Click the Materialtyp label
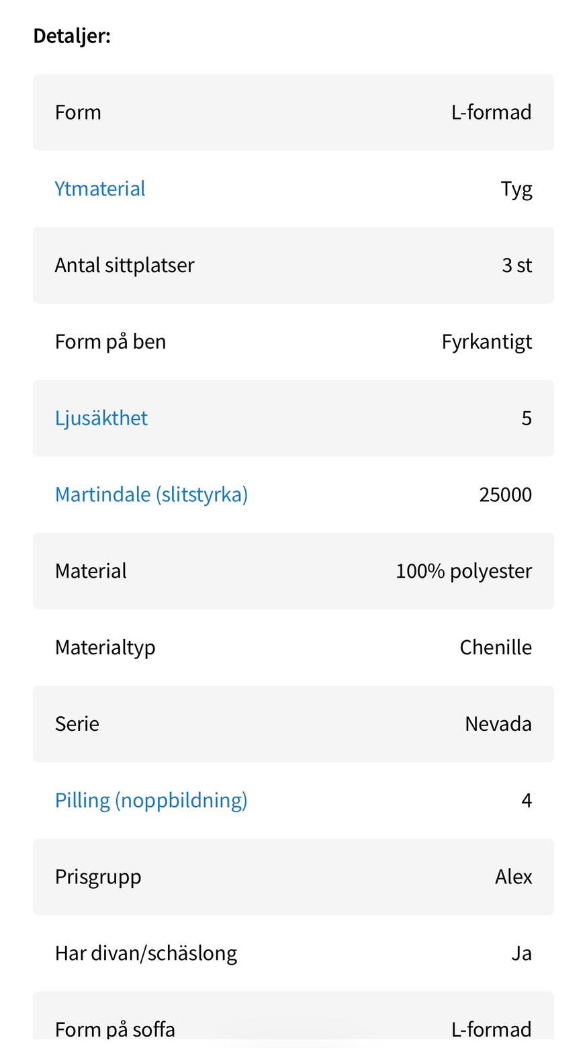The height and width of the screenshot is (1048, 587). pyautogui.click(x=105, y=648)
